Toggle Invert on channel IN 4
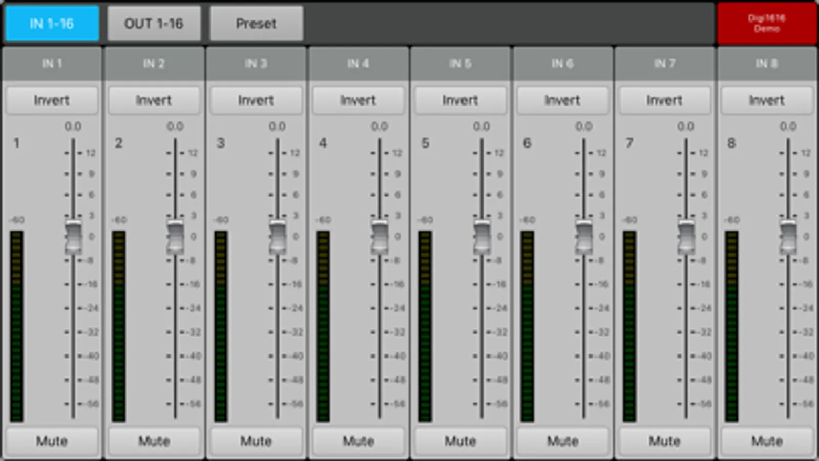The image size is (819, 461). coord(358,100)
